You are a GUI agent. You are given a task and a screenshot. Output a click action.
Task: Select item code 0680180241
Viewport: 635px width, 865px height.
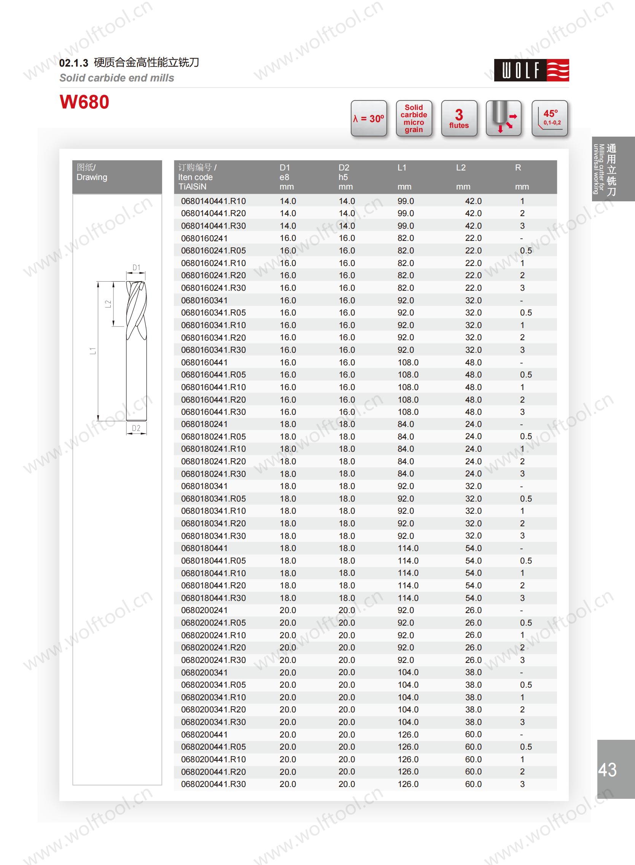[204, 424]
